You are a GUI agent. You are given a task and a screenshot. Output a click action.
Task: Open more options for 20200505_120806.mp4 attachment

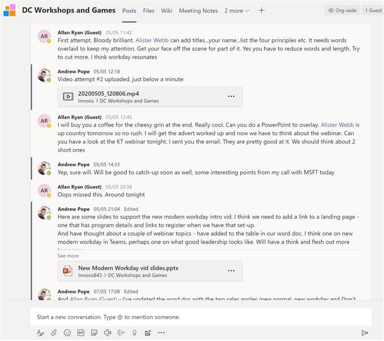231,96
